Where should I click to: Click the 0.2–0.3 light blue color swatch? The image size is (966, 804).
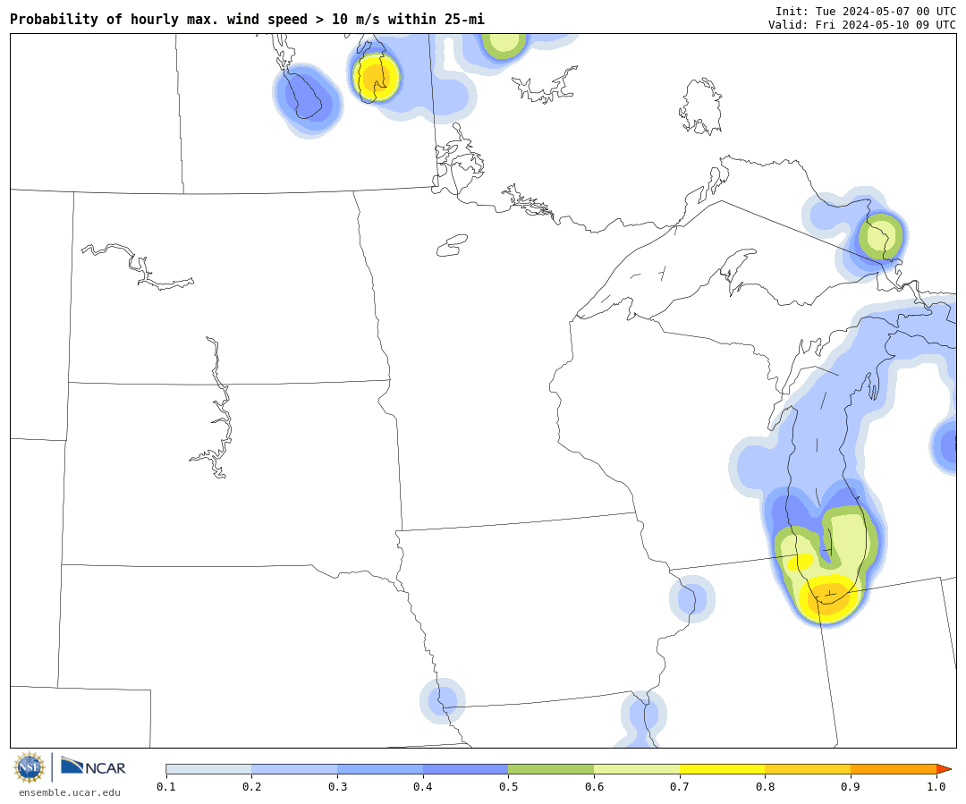[294, 769]
